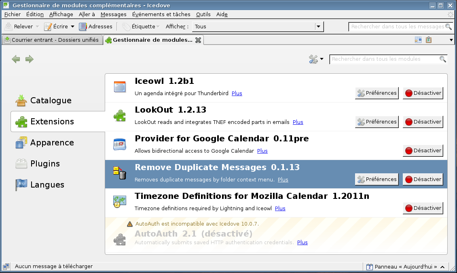
Task: Click the module search field
Action: coord(384,59)
